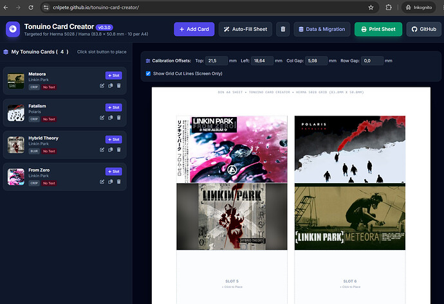This screenshot has height=304, width=444.
Task: Clear the sheet with the toolbar trash icon
Action: [x=283, y=29]
